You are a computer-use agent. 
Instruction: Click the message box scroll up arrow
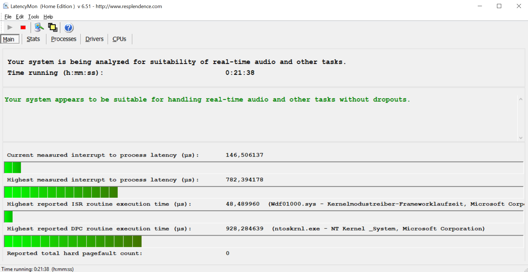coord(521,99)
